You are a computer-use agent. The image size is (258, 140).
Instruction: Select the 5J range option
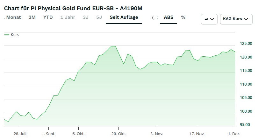click(99, 17)
